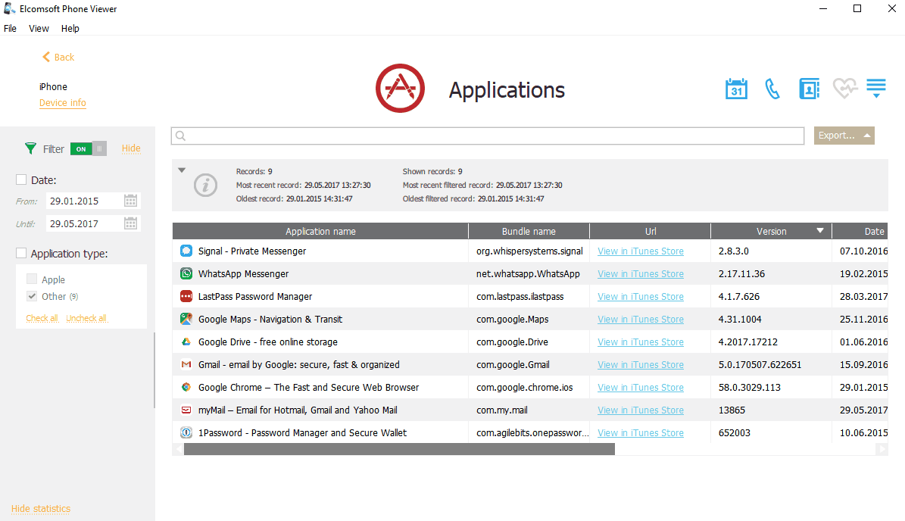Open the Export dropdown
This screenshot has width=905, height=521.
point(844,136)
